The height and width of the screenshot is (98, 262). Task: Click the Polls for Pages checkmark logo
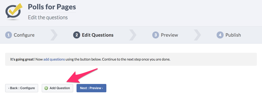click(14, 11)
